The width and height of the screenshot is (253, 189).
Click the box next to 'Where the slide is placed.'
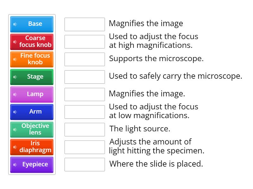tap(84, 164)
